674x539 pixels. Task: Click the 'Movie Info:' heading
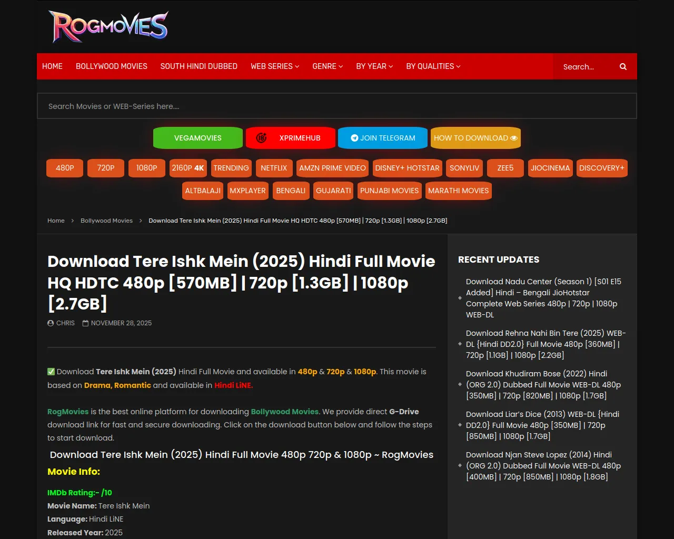pyautogui.click(x=74, y=472)
